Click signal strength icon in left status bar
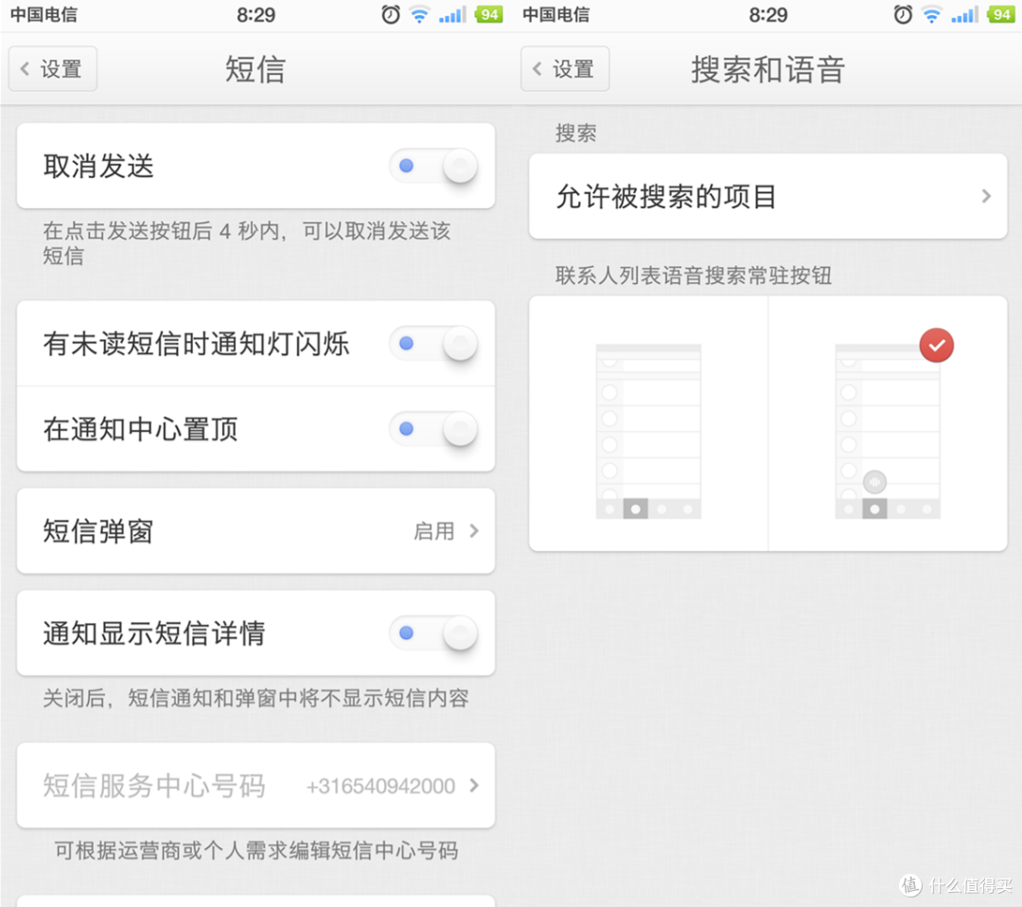The height and width of the screenshot is (907, 1022). pos(452,14)
